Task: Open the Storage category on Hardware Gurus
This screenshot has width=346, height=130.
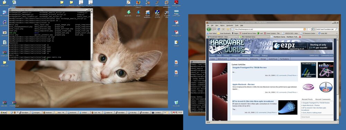Action: 263,59
